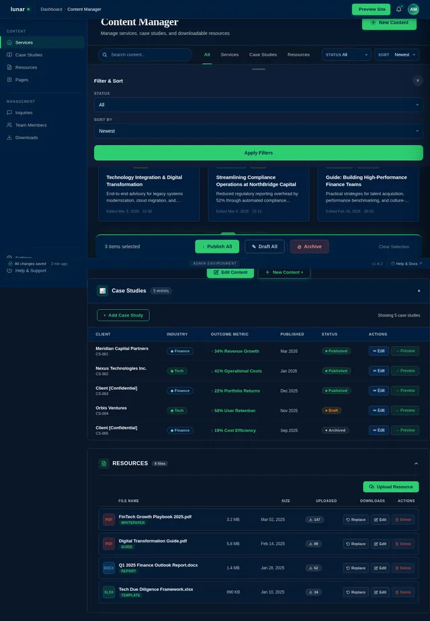The height and width of the screenshot is (621, 430).
Task: Open the notifications bell
Action: coord(399,9)
